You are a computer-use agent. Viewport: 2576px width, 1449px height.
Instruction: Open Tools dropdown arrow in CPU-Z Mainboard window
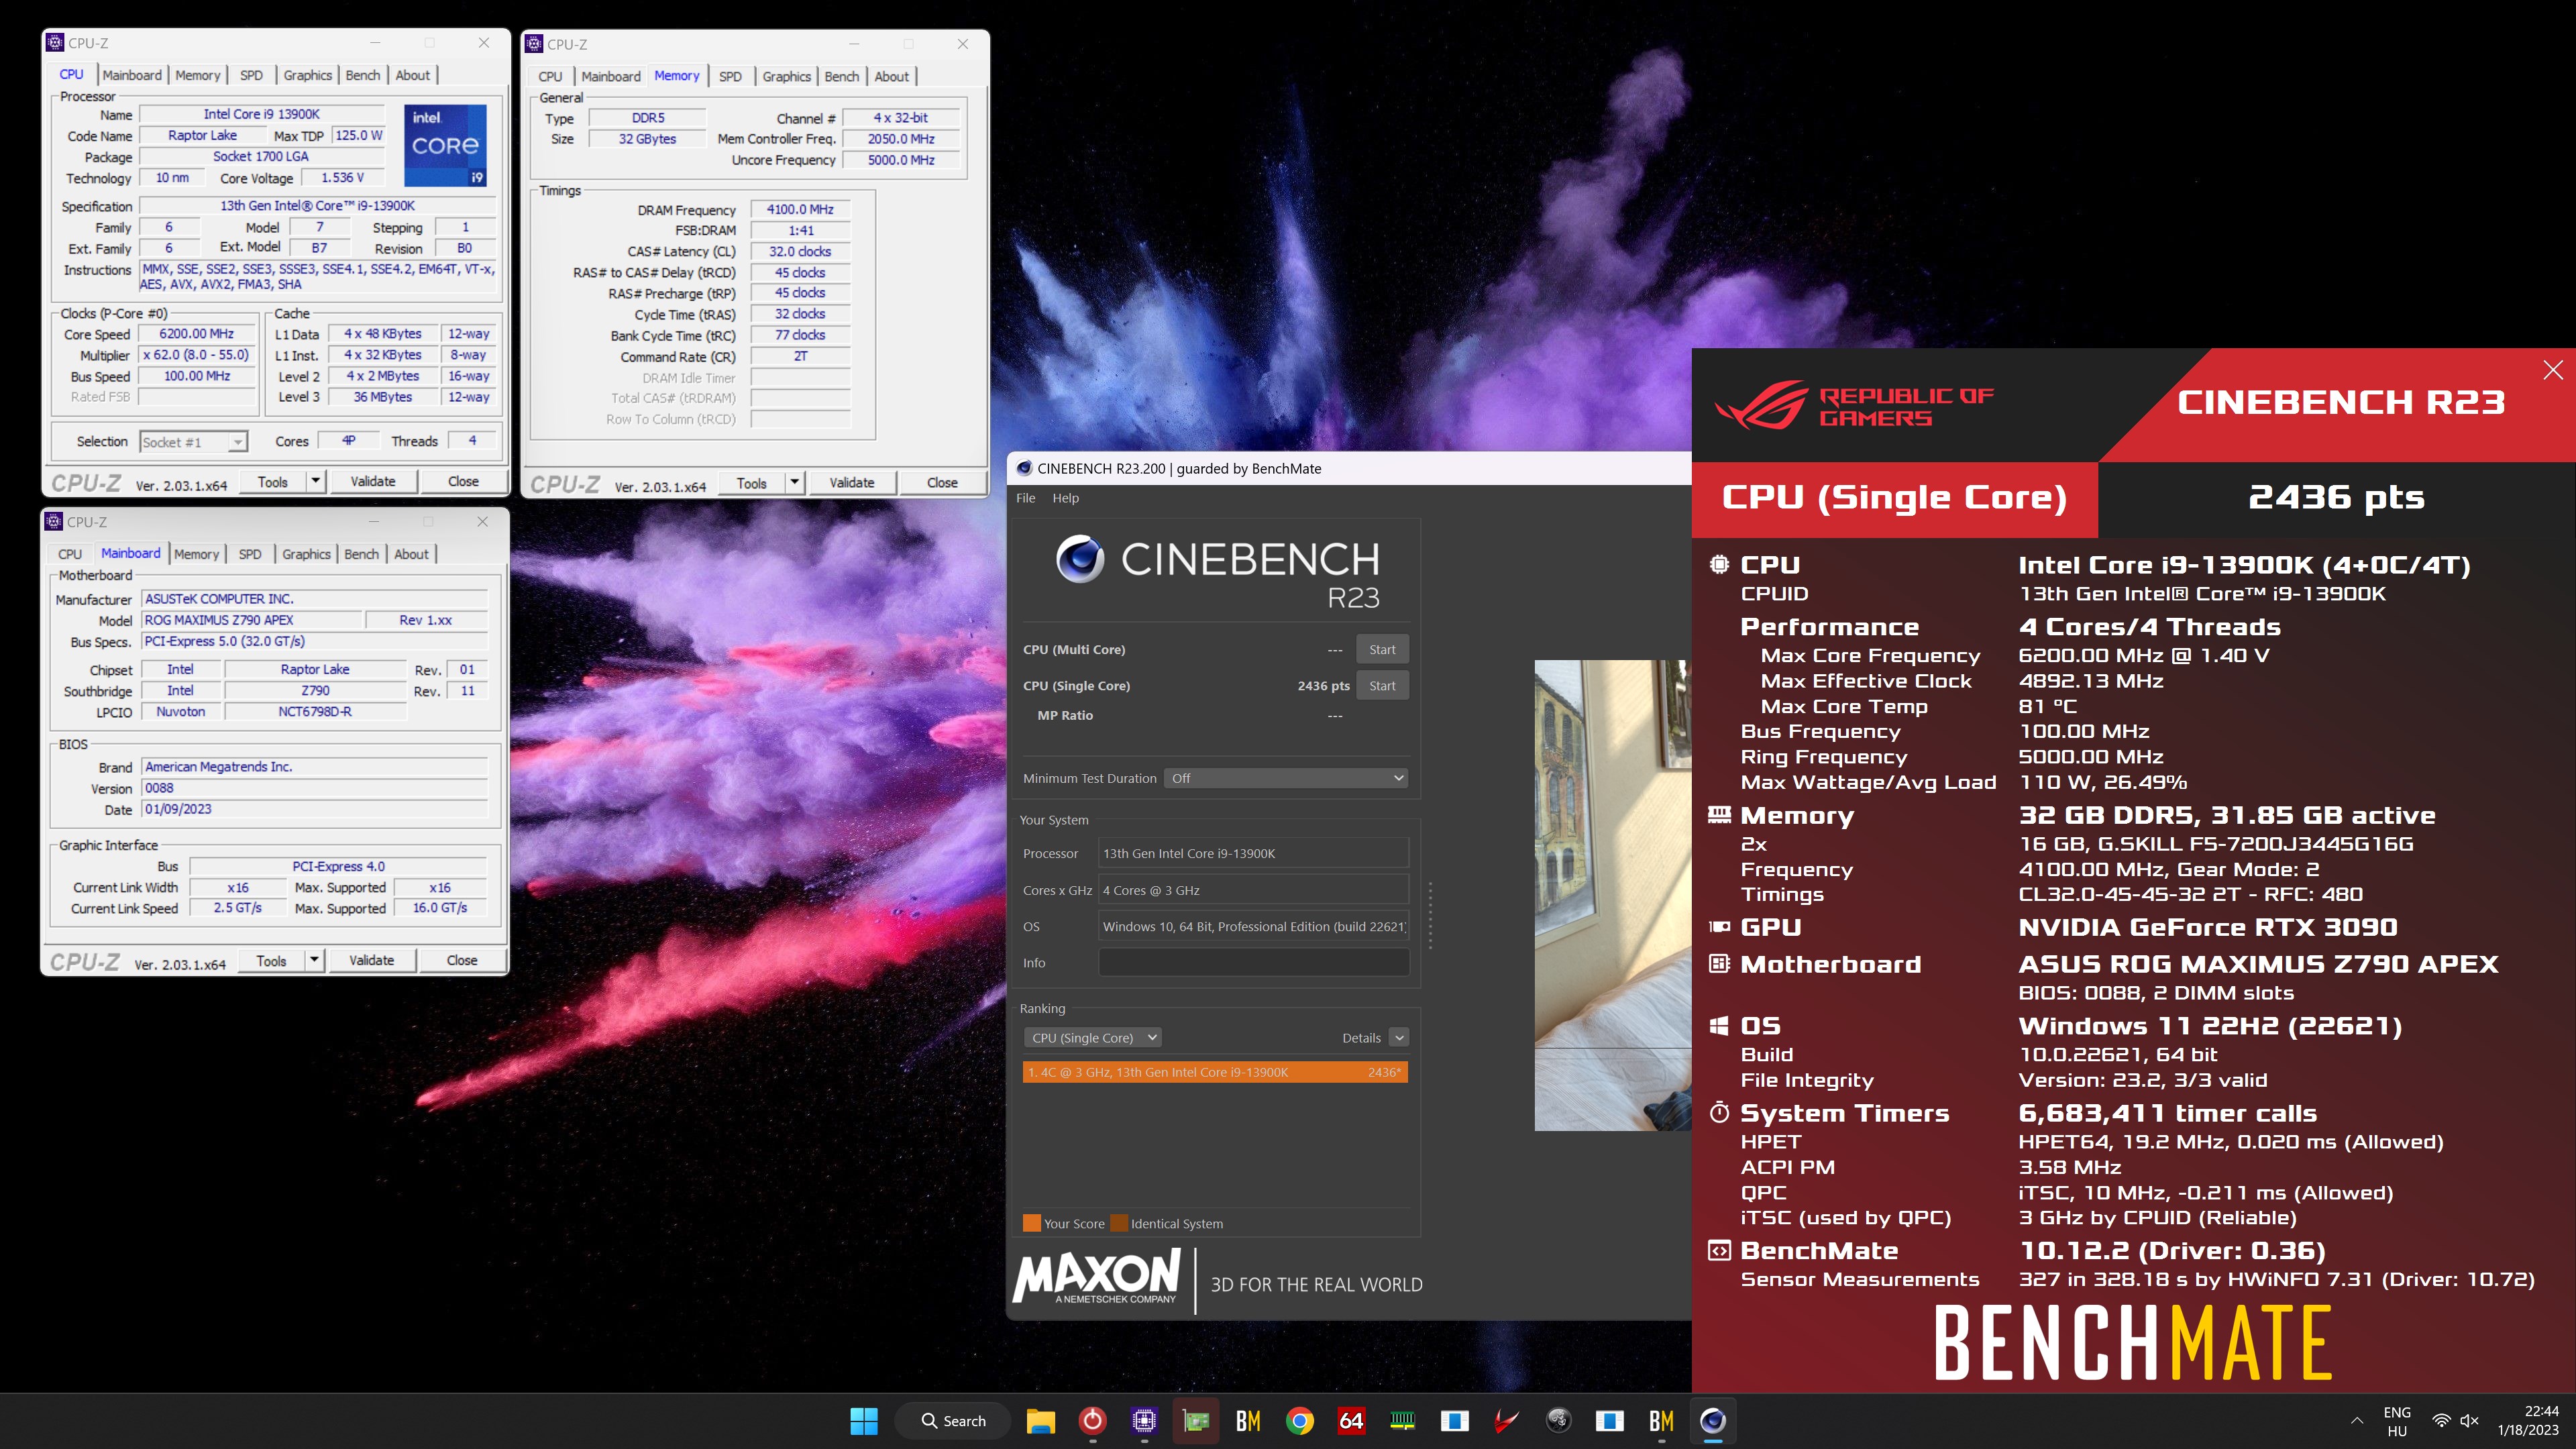(x=314, y=960)
